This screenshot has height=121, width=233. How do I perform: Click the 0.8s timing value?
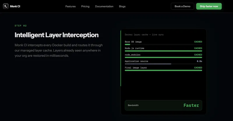[200, 61]
